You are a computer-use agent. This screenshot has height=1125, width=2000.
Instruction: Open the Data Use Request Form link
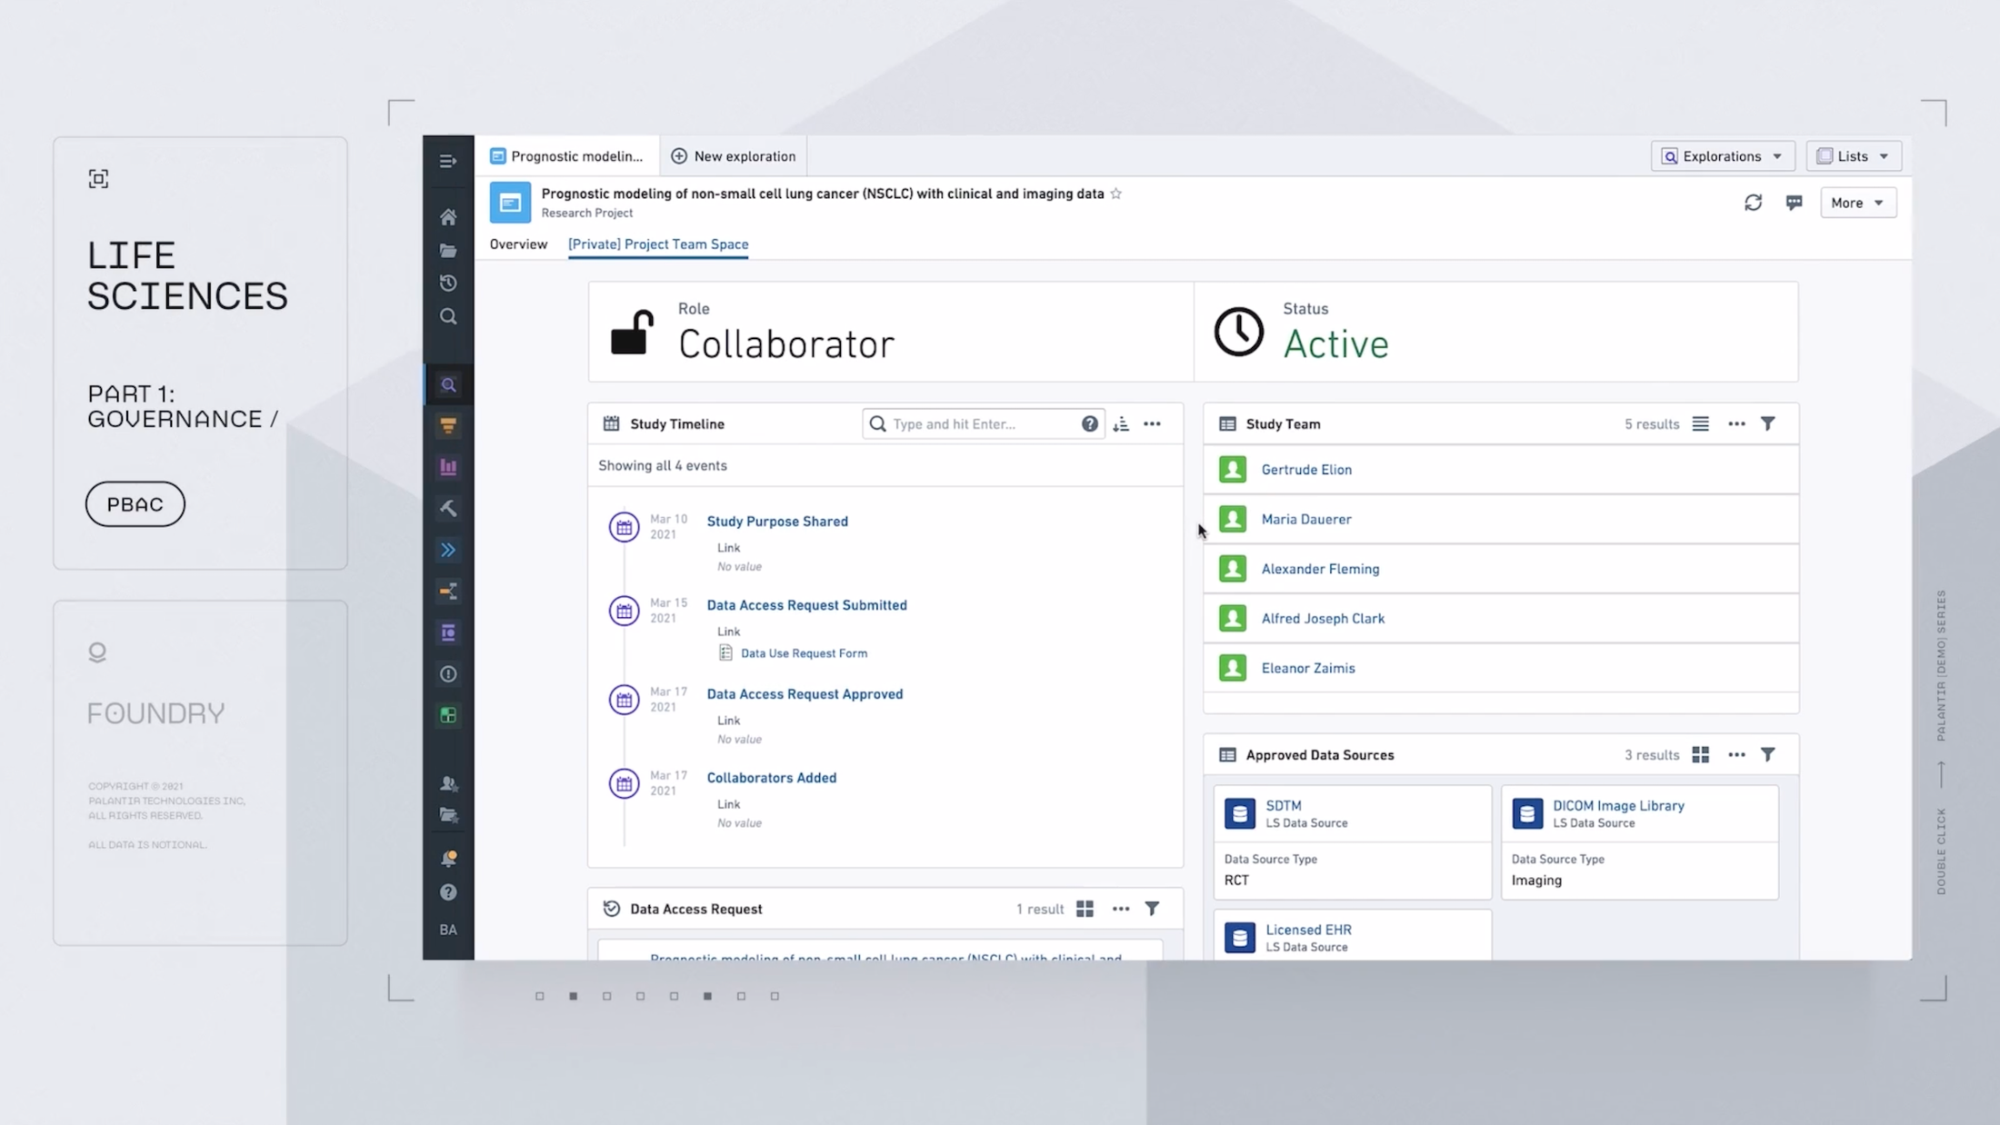coord(804,652)
